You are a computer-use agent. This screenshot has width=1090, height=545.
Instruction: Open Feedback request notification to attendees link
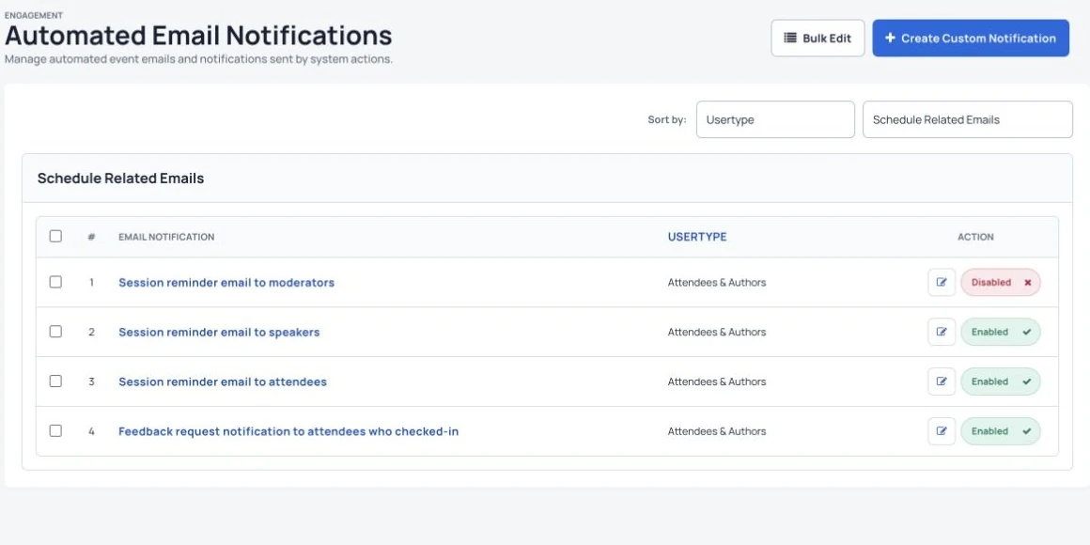[x=288, y=431]
